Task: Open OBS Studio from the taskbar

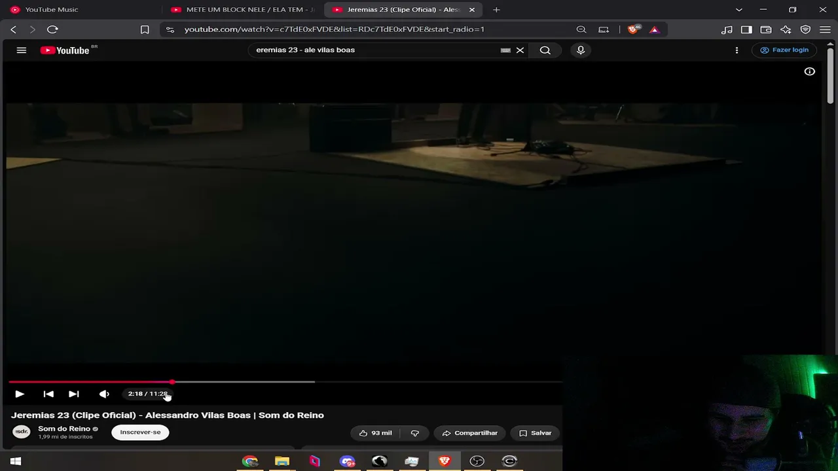Action: 477,461
